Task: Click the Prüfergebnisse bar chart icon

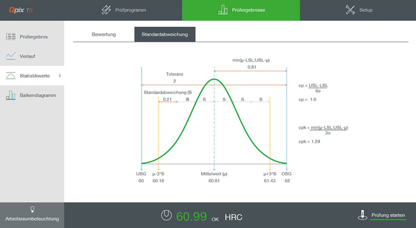Action: [x=223, y=10]
